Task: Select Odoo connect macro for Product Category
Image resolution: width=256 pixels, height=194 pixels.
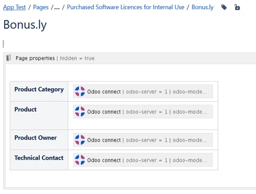Action: (x=143, y=91)
